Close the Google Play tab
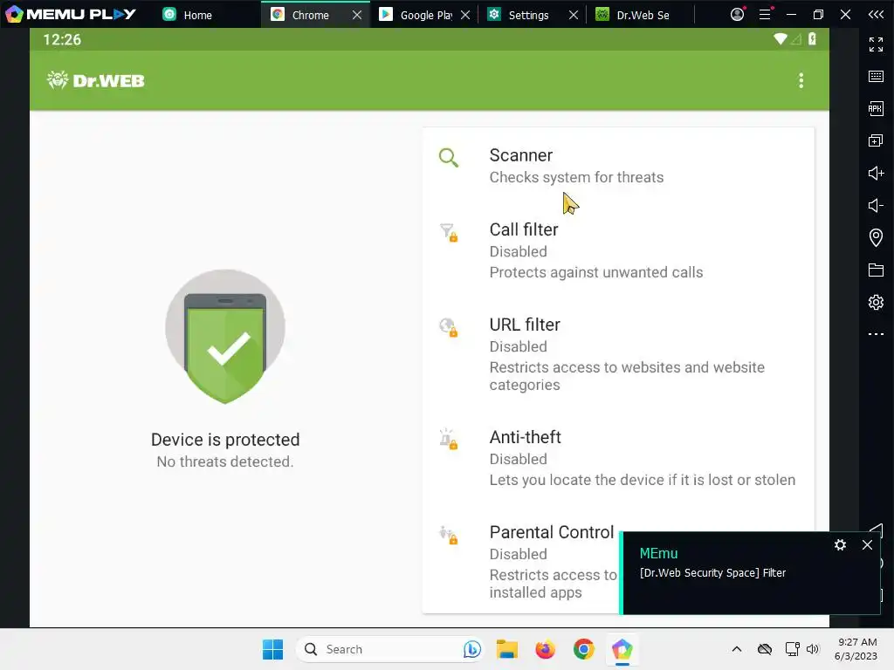Screen dimensions: 894x670 pos(465,15)
